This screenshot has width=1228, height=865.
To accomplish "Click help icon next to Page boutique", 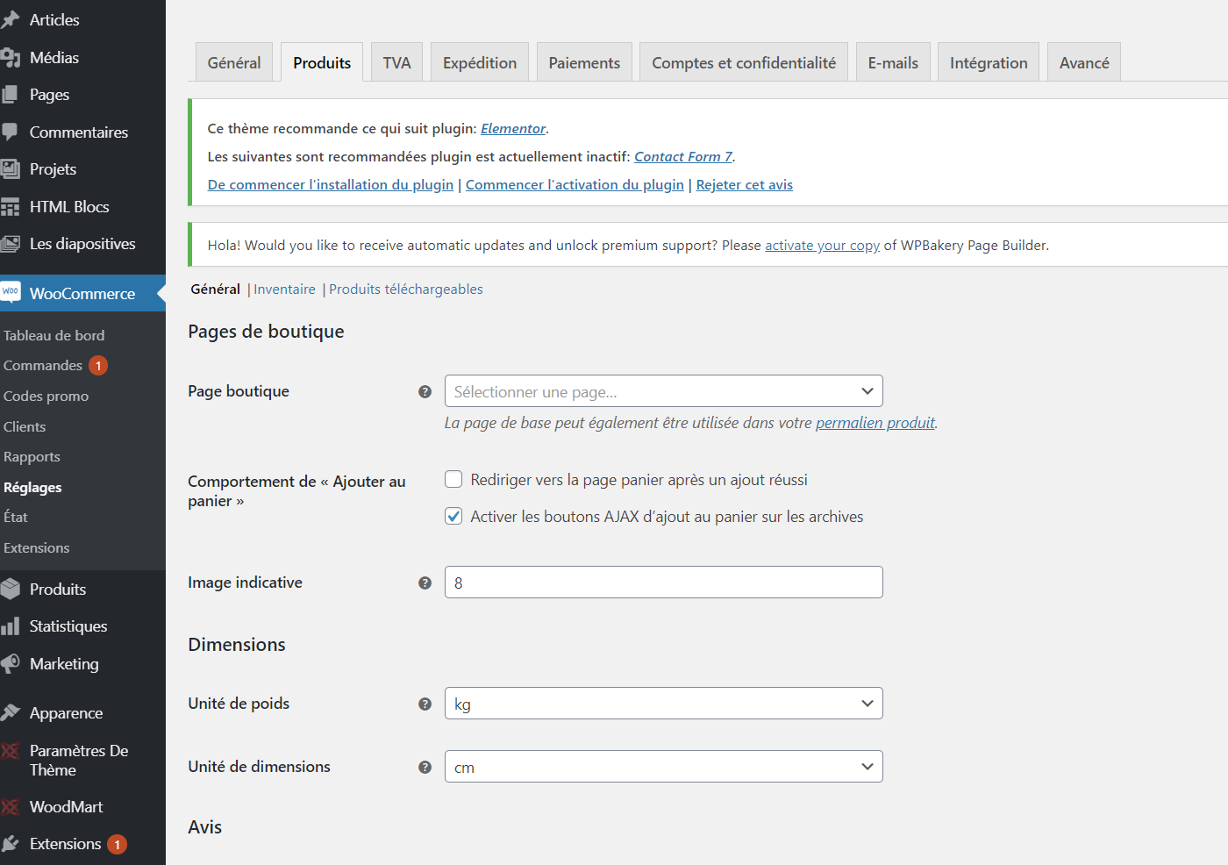I will click(425, 392).
